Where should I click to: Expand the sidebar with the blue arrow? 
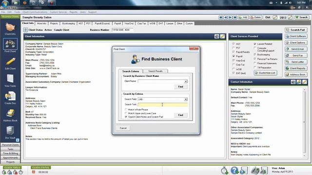pyautogui.click(x=18, y=140)
